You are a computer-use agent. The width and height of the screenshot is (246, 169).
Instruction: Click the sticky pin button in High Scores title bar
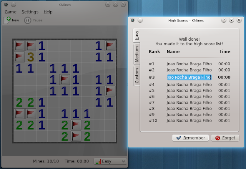tap(140, 20)
